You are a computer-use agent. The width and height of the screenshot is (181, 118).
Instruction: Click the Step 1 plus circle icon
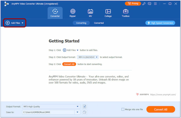65,50
